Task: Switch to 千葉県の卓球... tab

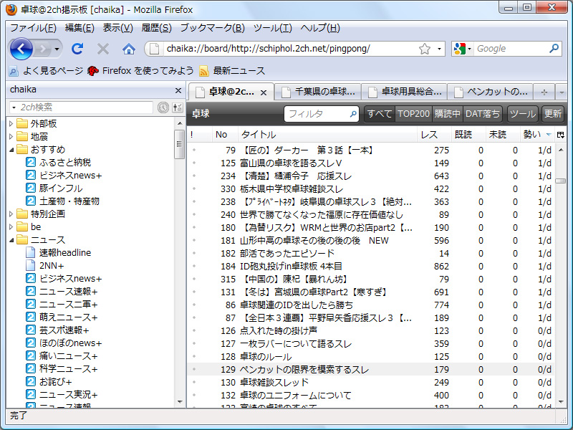Action: coord(317,92)
